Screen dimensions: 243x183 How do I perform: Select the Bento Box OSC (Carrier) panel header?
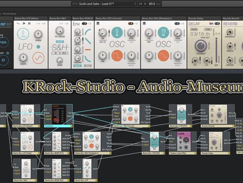[117, 18]
